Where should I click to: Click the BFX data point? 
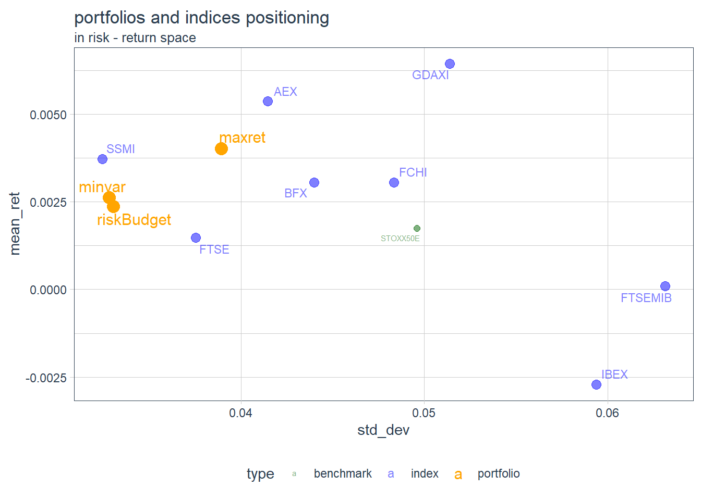click(x=314, y=182)
